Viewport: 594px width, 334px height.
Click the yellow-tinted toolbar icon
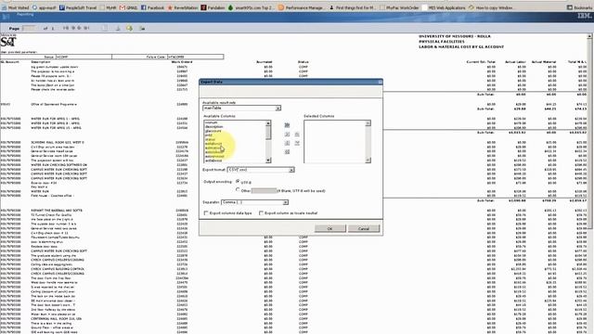(130, 29)
